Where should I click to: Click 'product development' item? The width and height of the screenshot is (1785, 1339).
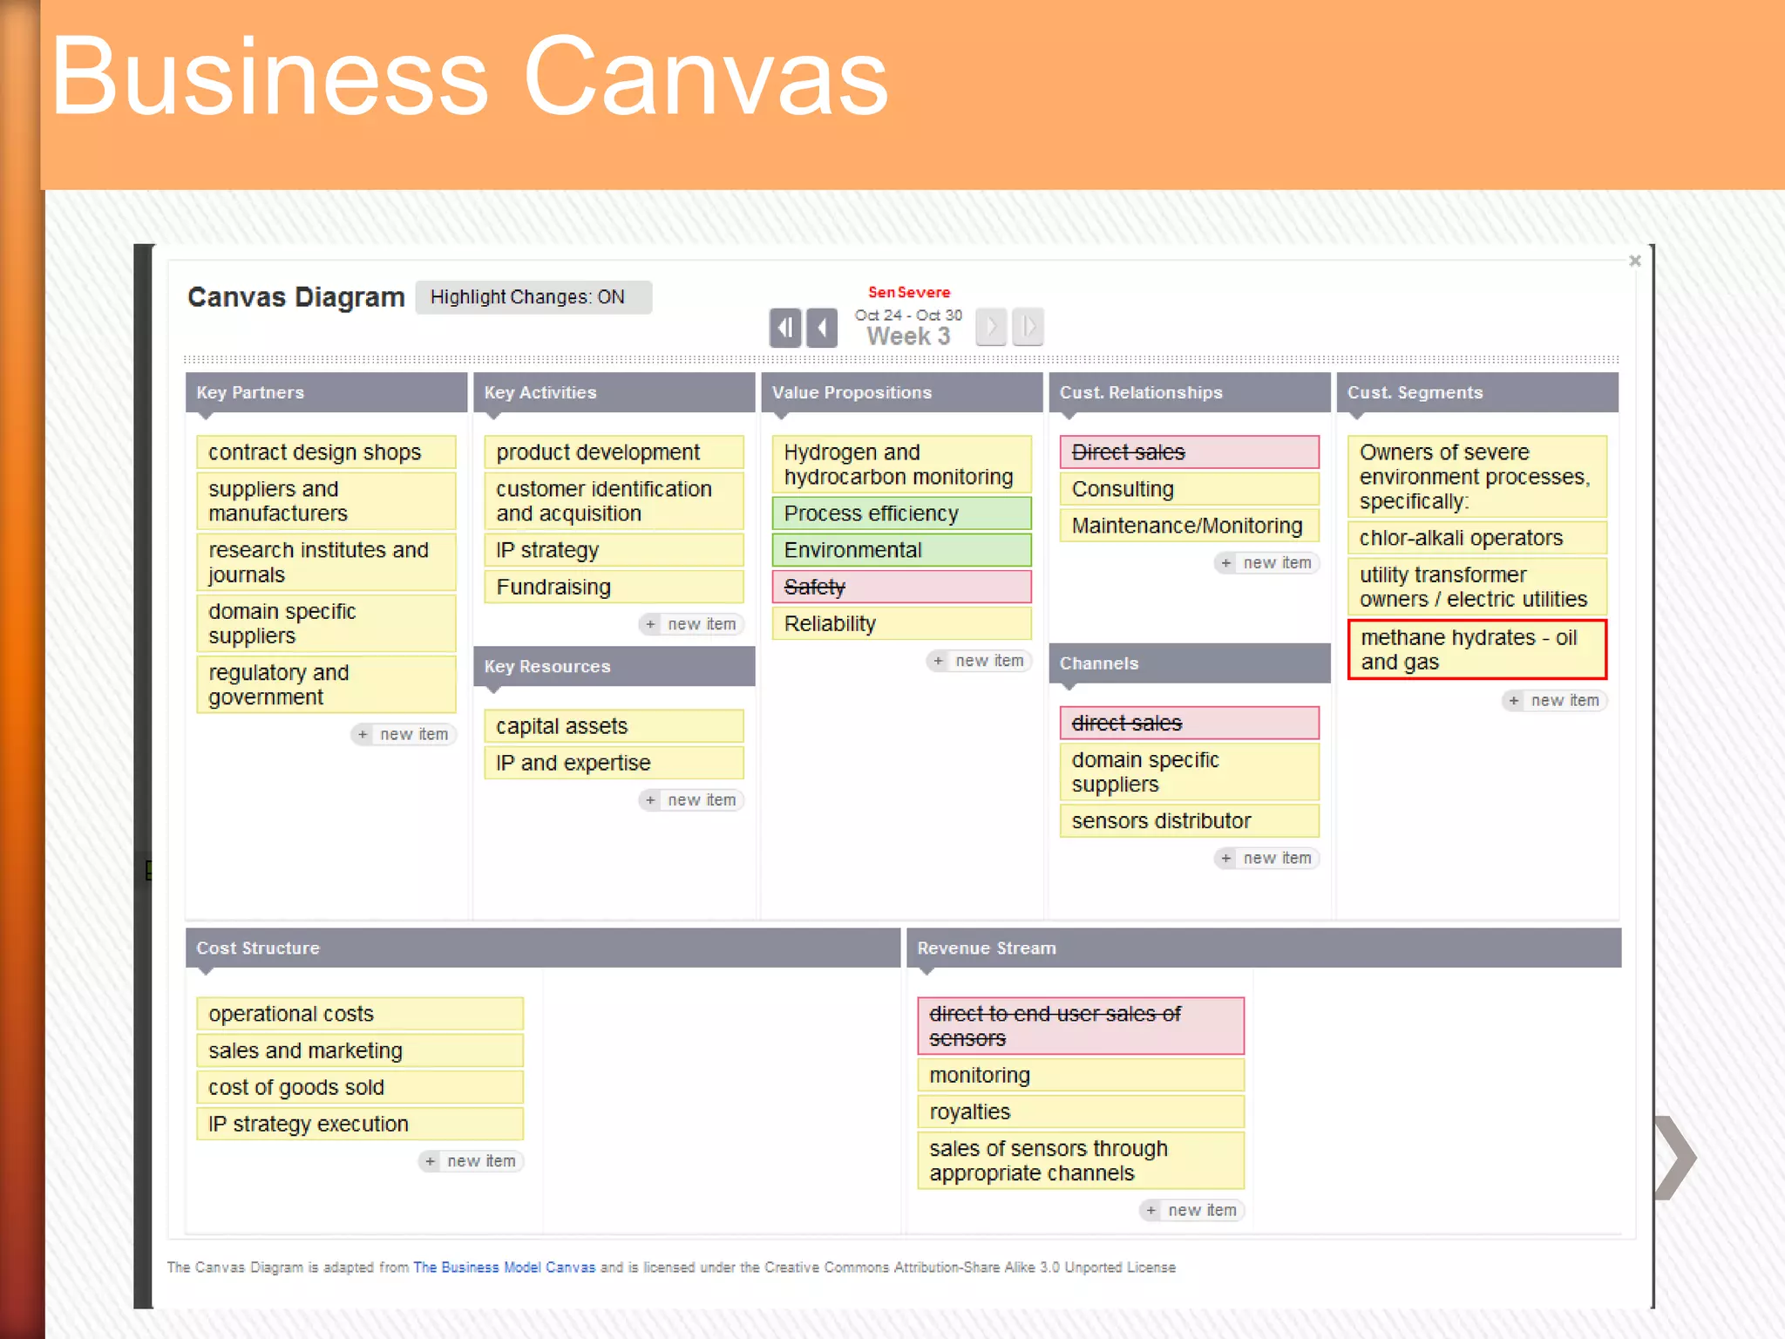(614, 452)
